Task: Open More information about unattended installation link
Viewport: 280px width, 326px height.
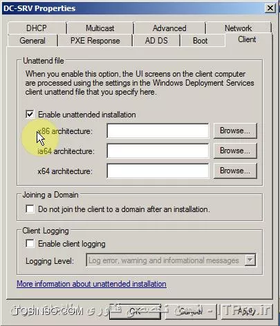Action: pos(91,284)
